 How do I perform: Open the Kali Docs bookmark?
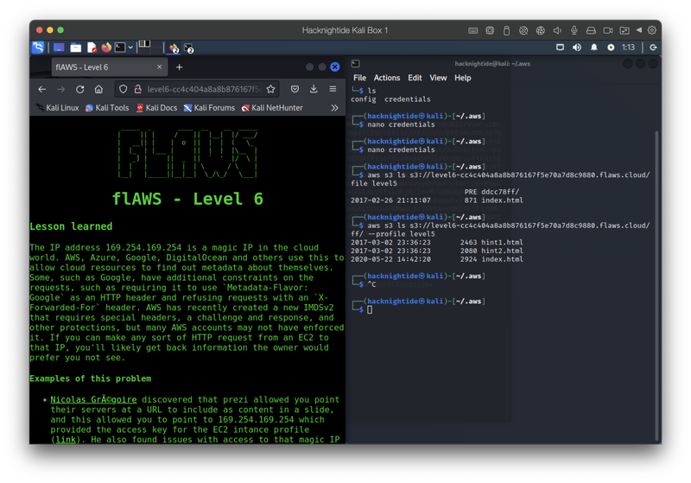[156, 108]
